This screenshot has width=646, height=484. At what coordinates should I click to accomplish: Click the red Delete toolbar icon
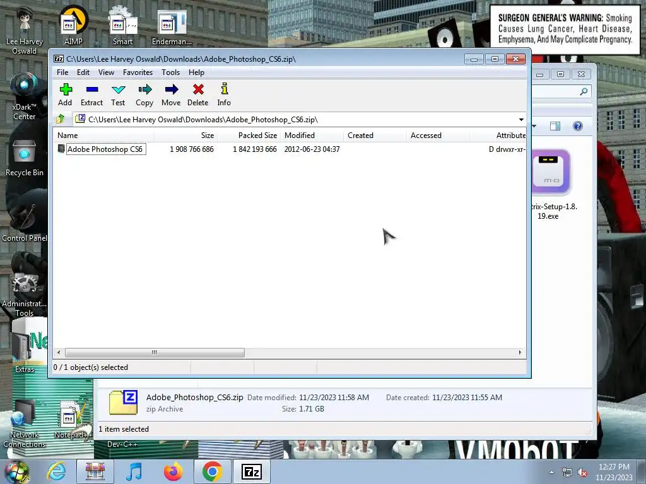(x=197, y=95)
